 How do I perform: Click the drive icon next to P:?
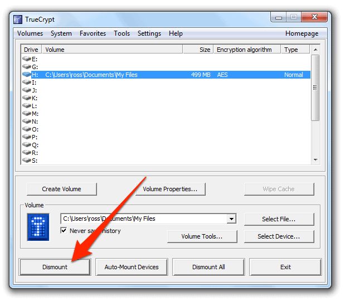point(27,137)
